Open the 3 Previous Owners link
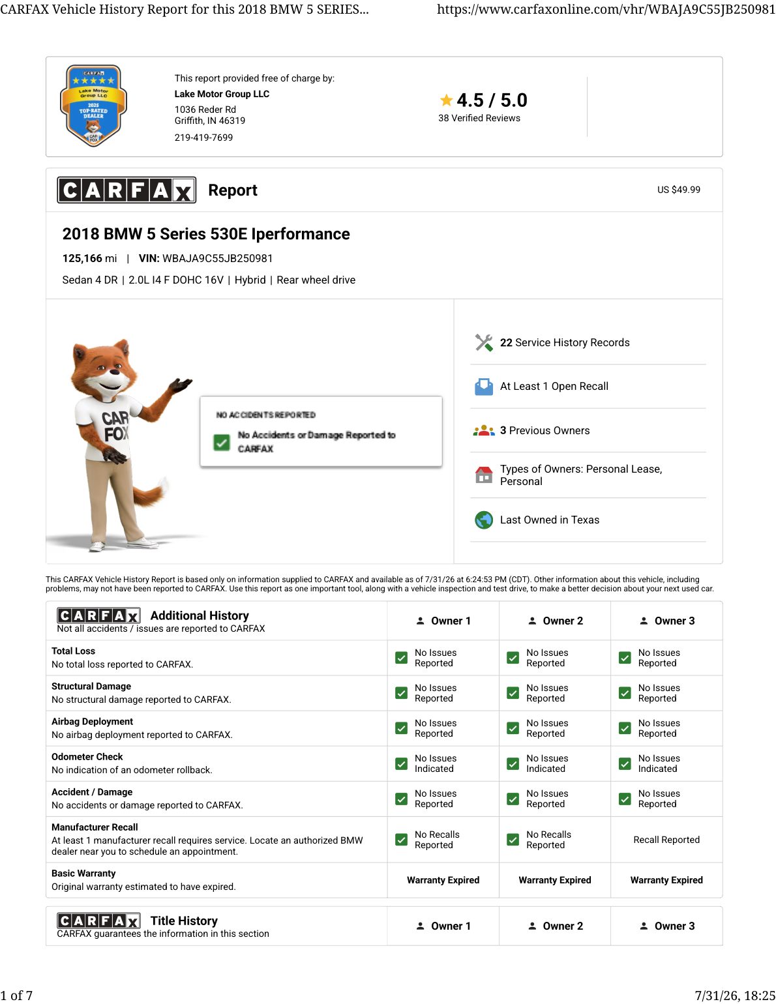 pos(545,431)
